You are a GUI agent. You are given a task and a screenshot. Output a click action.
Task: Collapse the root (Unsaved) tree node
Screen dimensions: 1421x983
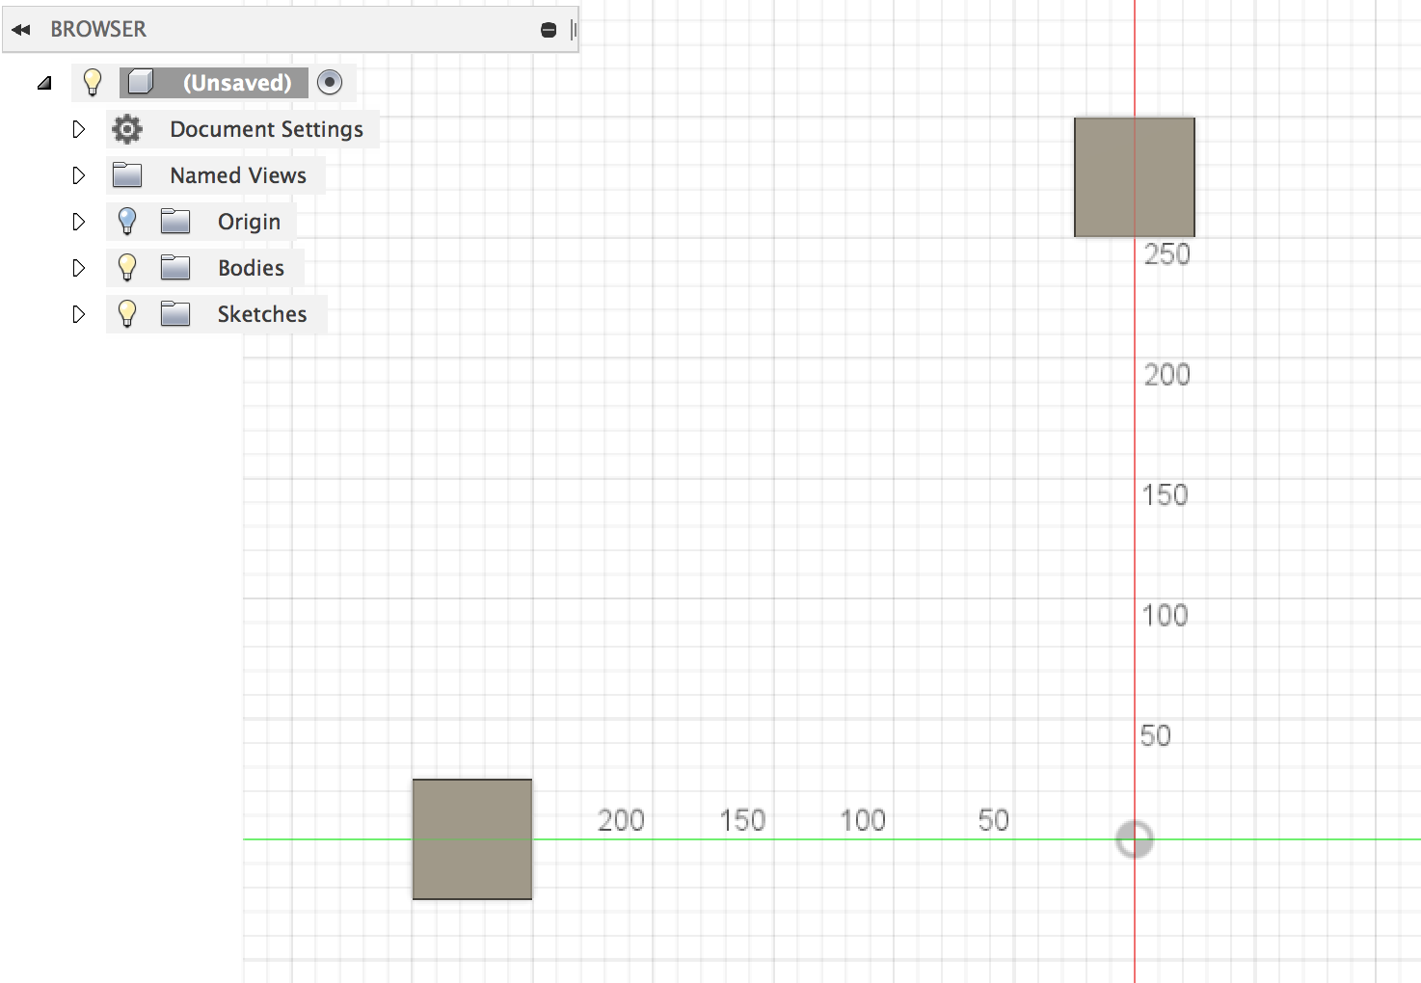44,83
